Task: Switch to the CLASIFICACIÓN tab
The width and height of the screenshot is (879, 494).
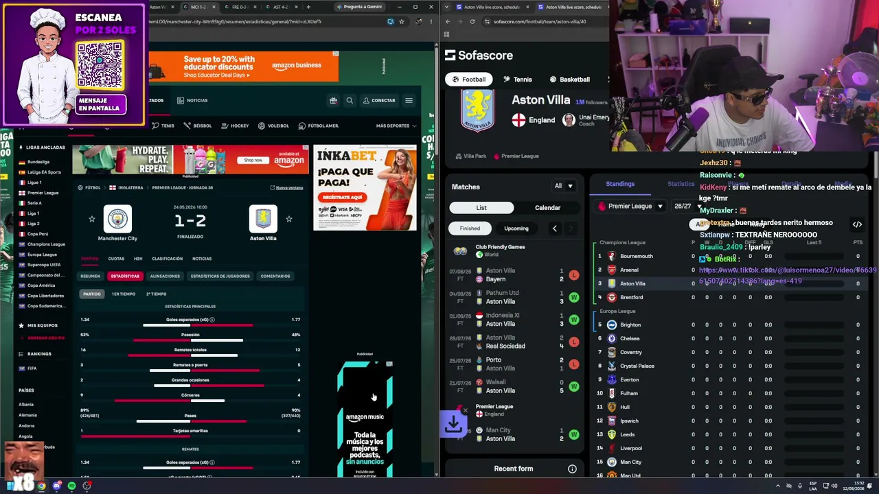Action: click(168, 259)
